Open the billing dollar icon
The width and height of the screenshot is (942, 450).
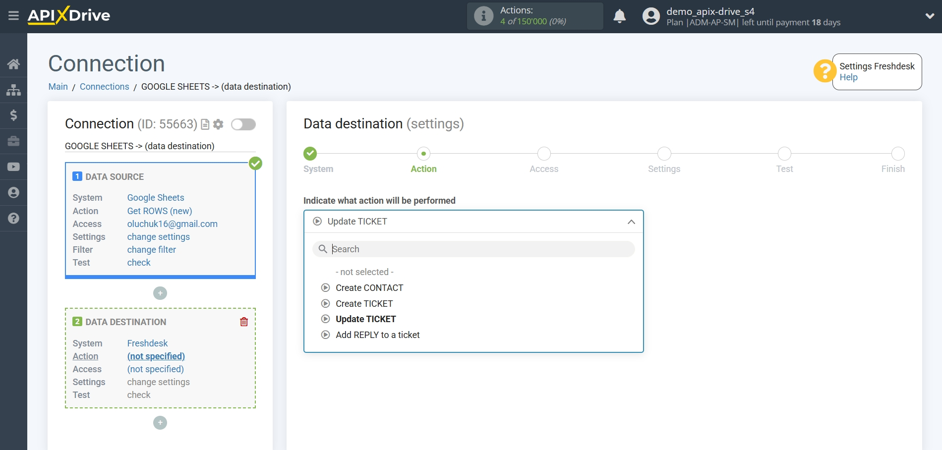[13, 115]
